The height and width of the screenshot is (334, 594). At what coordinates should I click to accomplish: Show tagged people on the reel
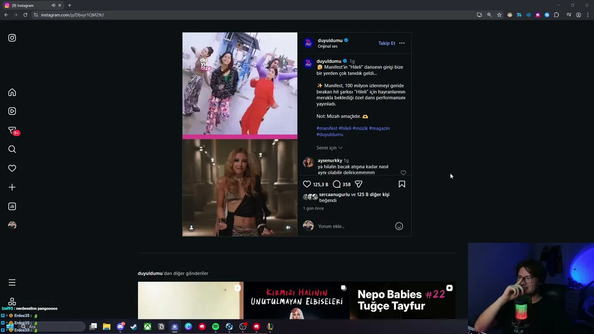pyautogui.click(x=191, y=227)
